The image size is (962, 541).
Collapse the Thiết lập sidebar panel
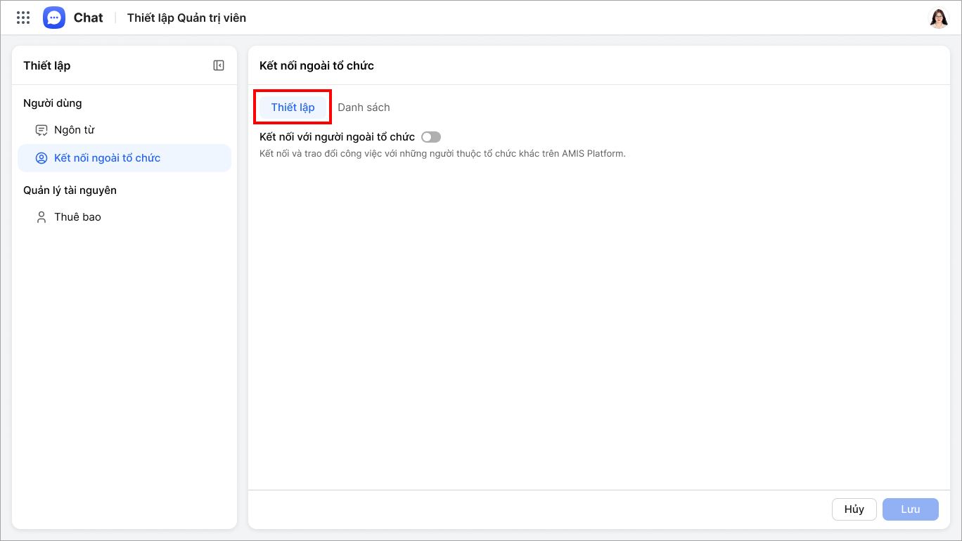click(219, 65)
